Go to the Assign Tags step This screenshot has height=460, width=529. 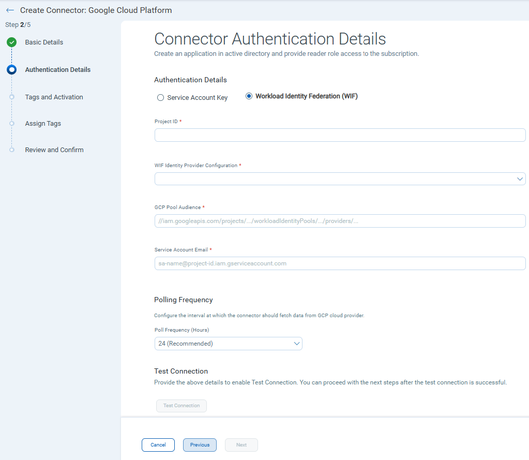[43, 124]
